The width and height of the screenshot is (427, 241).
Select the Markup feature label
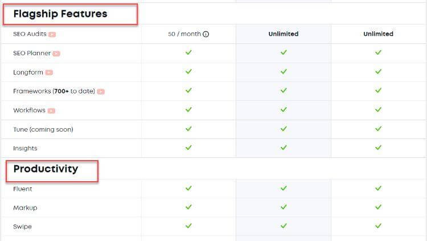coord(25,208)
